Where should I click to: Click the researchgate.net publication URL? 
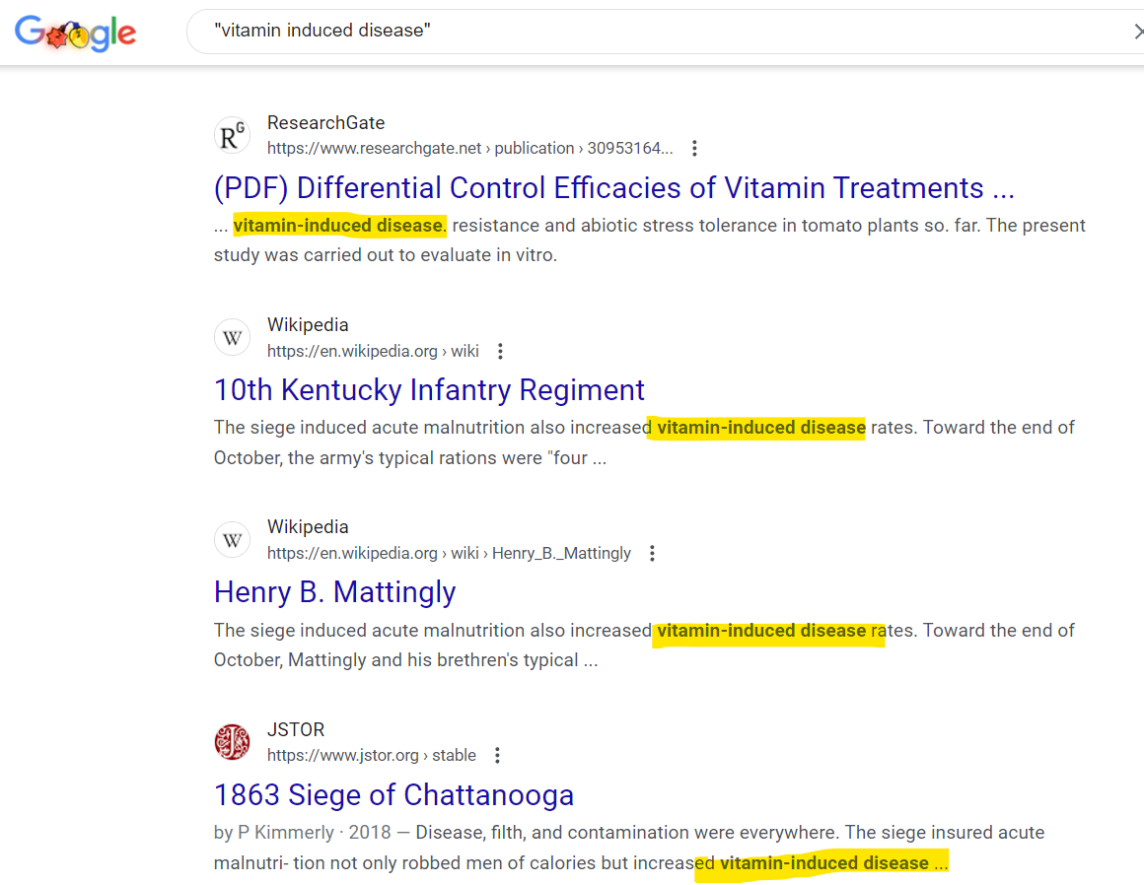[469, 149]
